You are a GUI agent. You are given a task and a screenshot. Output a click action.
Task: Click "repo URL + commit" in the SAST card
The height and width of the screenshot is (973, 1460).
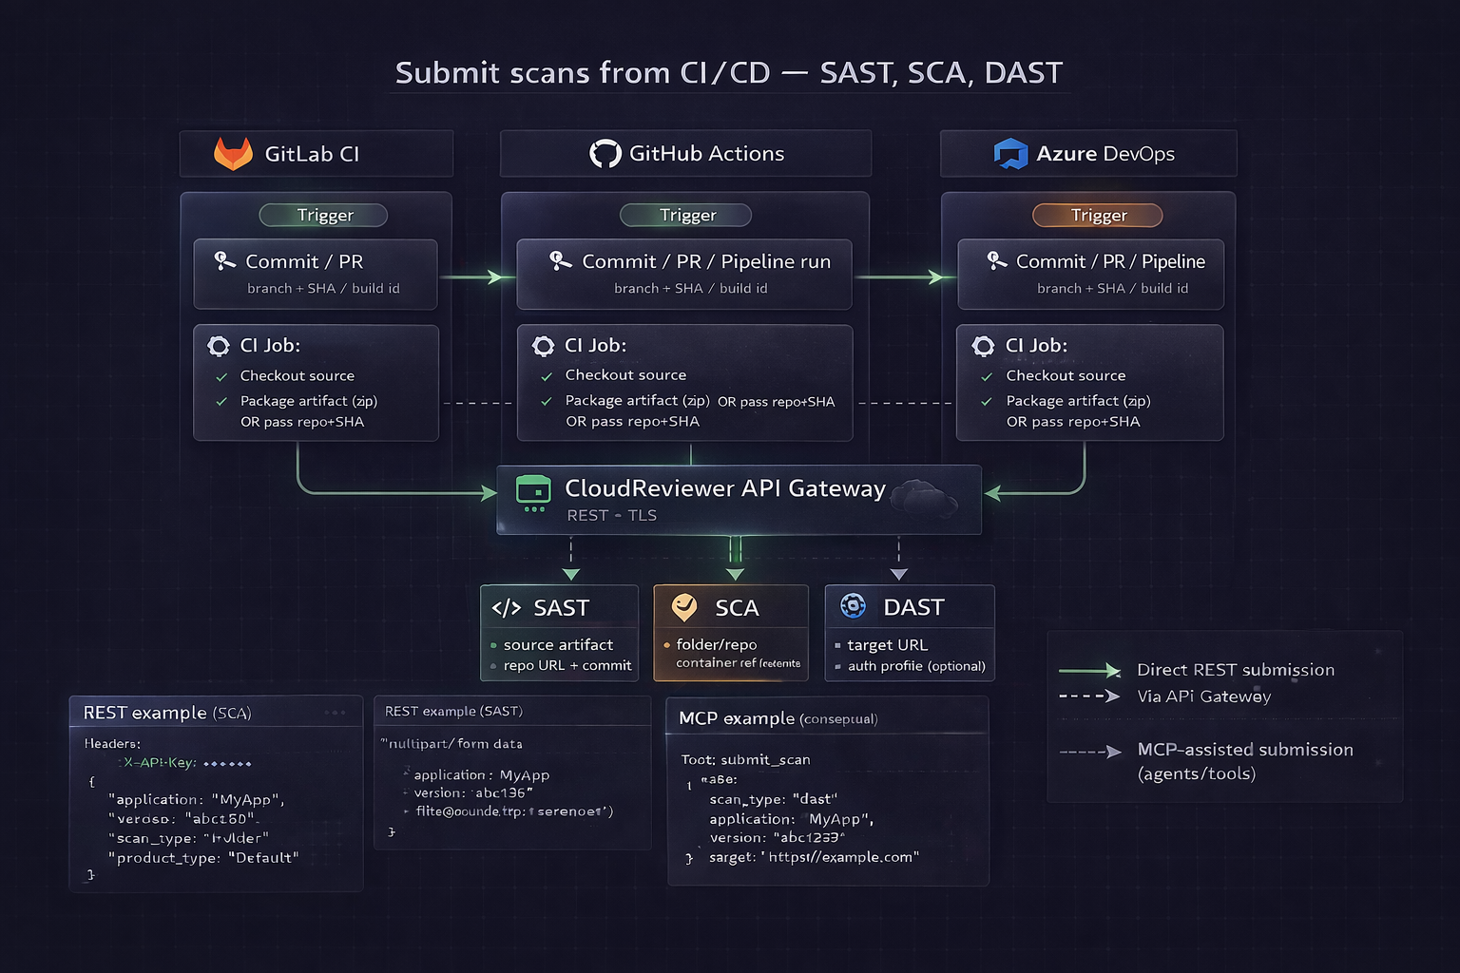(567, 666)
